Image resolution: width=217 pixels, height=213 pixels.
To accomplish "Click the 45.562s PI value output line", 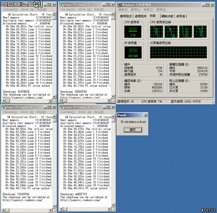I will (x=29, y=86).
